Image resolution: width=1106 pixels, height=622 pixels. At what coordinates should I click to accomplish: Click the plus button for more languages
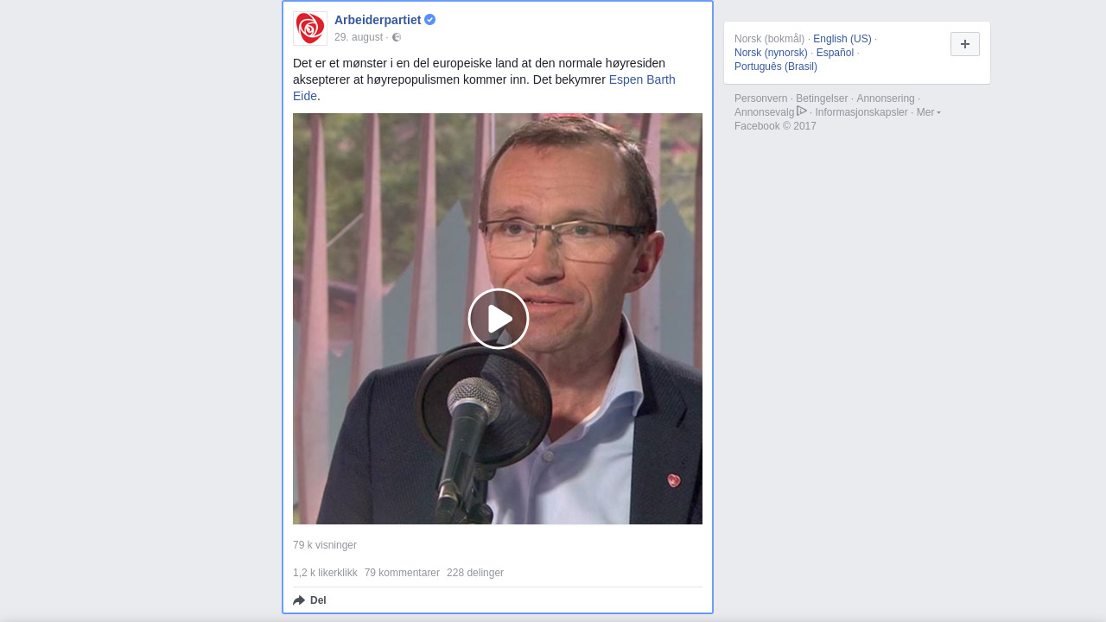tap(965, 44)
